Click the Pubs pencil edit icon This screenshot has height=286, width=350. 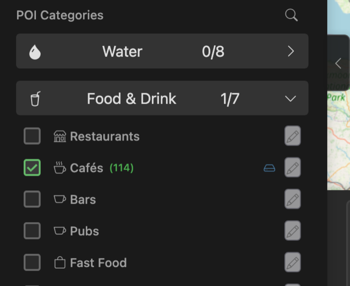coord(293,231)
